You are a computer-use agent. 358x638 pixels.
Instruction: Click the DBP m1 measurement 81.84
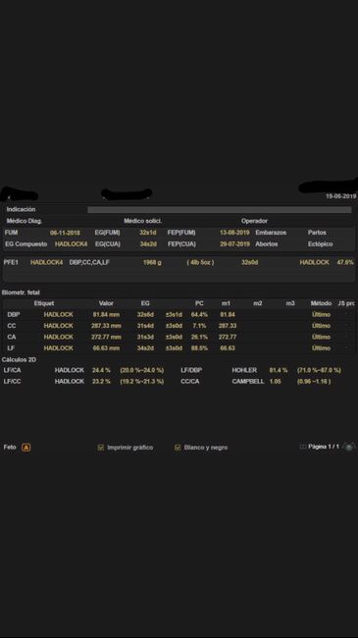coord(228,314)
